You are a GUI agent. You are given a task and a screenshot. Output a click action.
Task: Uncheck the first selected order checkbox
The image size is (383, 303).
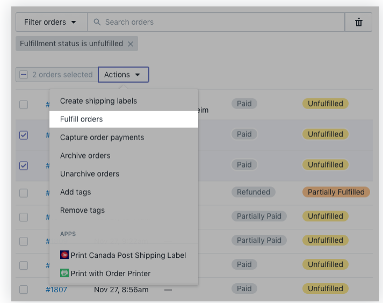point(24,135)
